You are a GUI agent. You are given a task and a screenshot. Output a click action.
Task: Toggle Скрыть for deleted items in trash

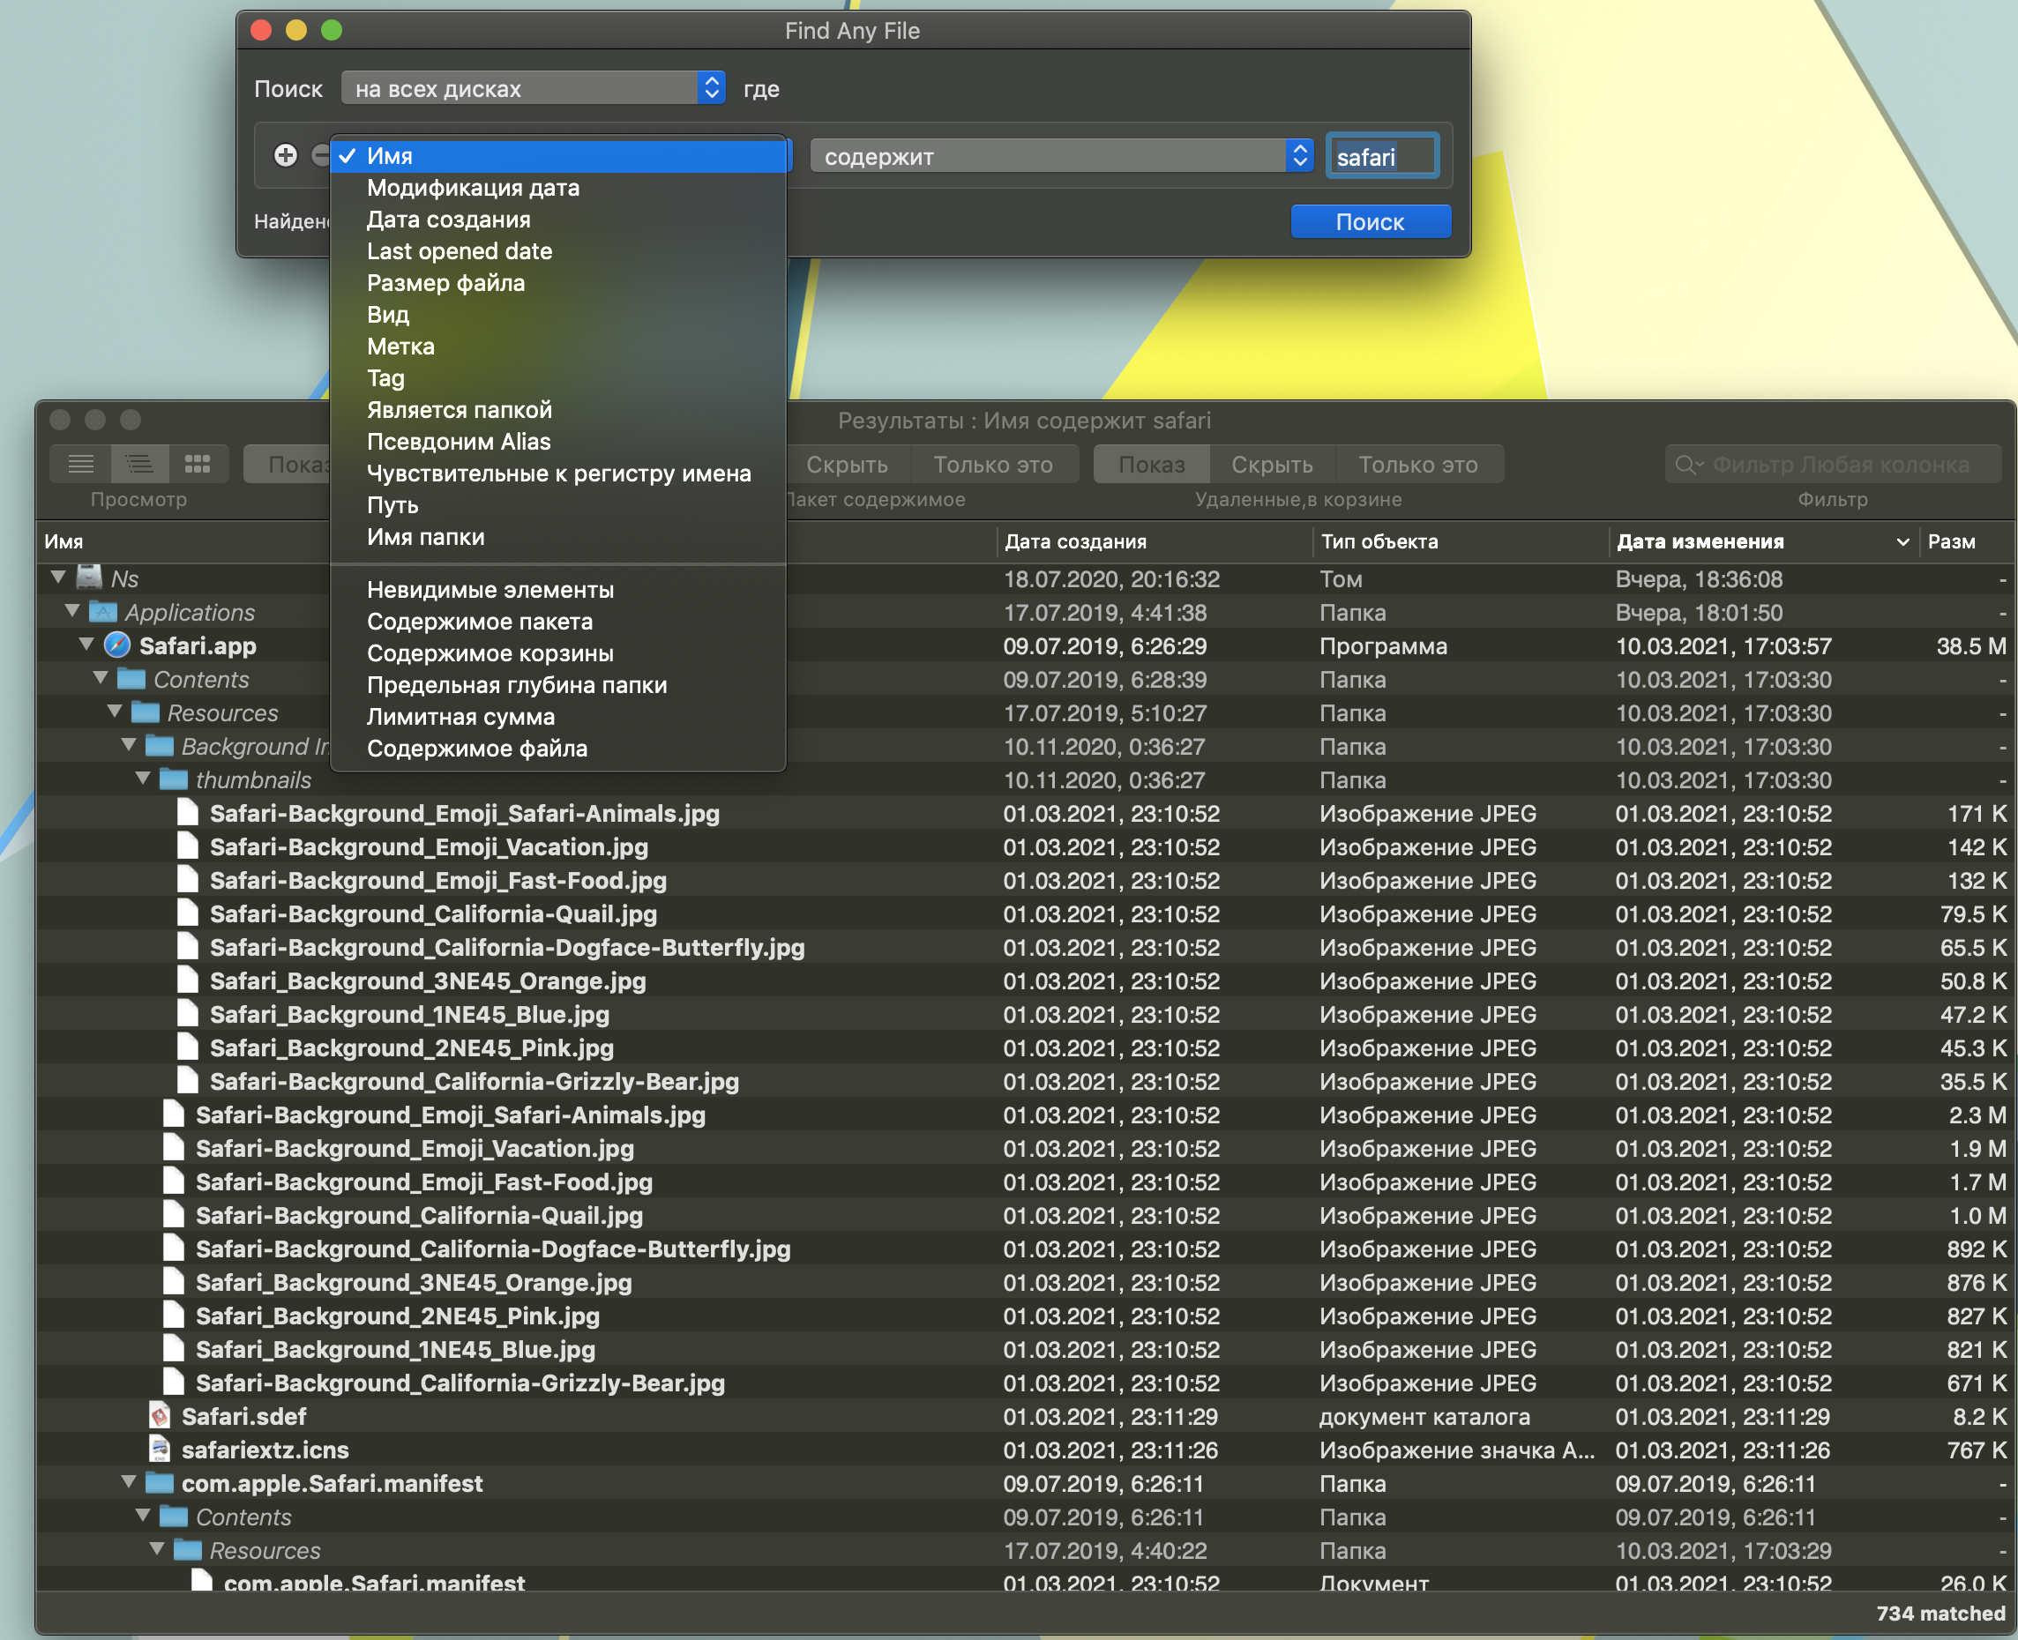(1272, 465)
